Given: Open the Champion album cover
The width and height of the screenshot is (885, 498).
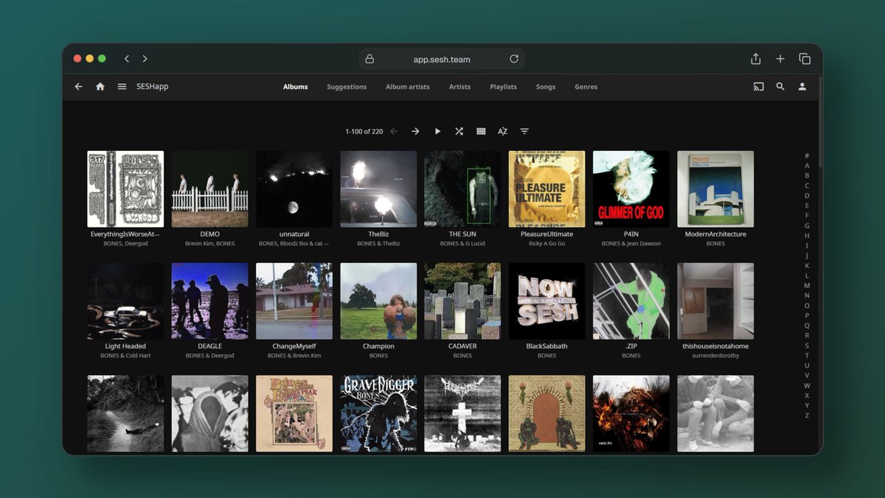Looking at the screenshot, I should click(378, 301).
